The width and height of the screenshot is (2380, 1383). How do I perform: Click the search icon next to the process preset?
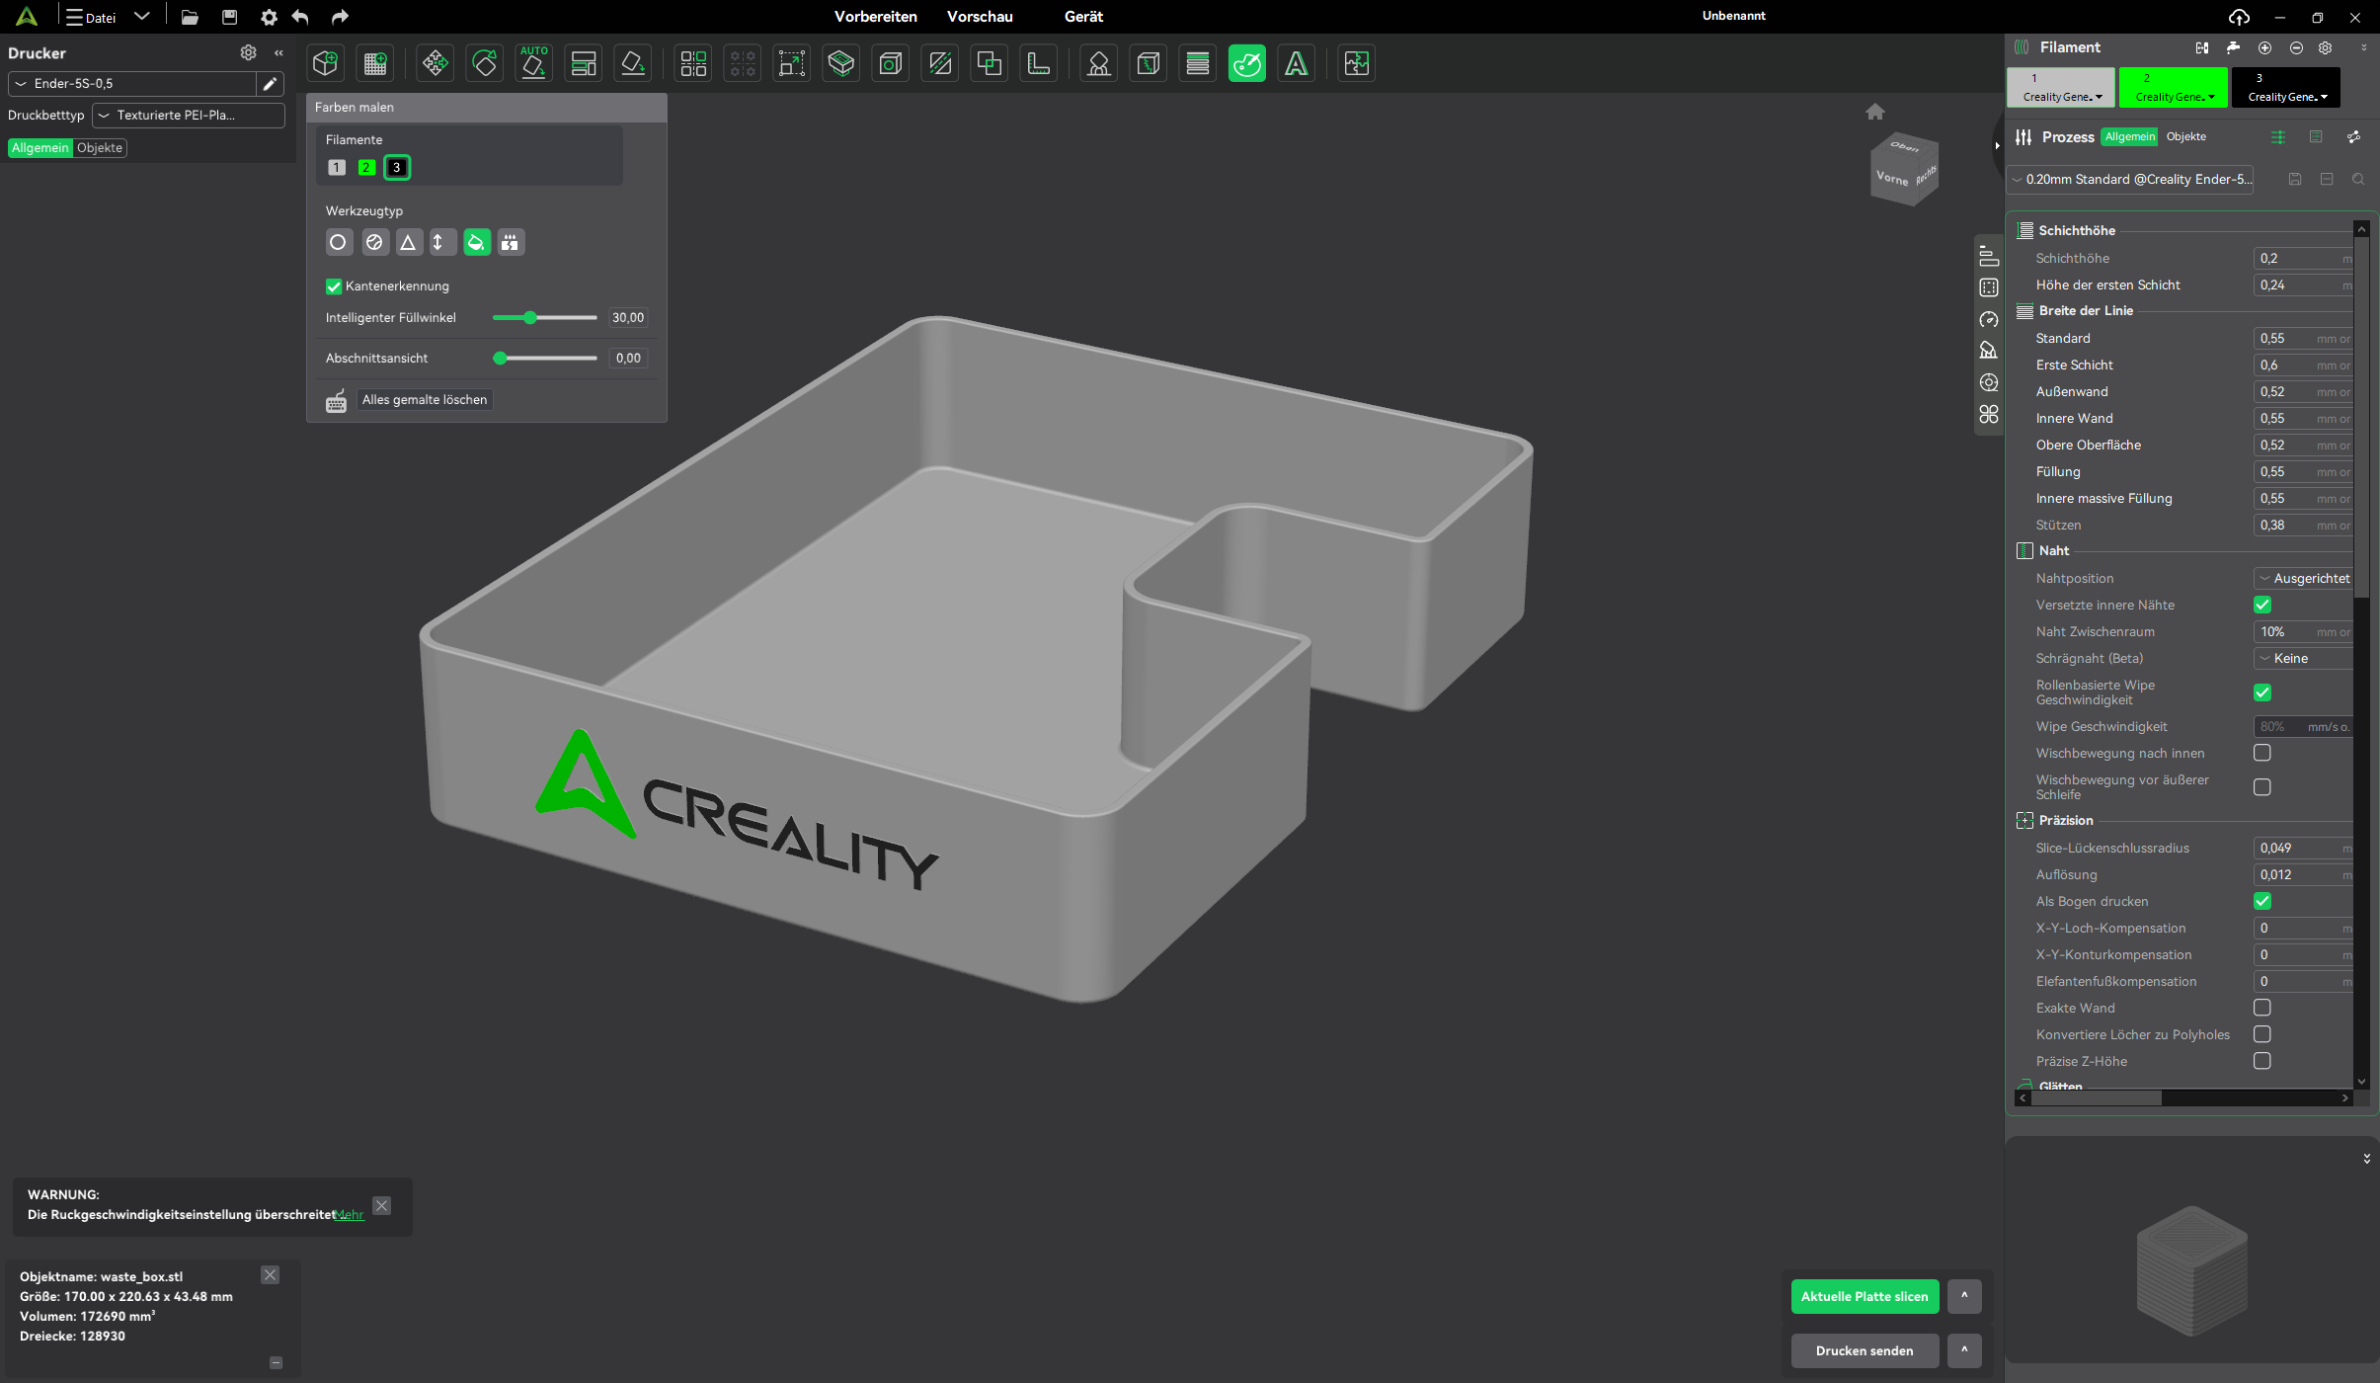[x=2358, y=179]
